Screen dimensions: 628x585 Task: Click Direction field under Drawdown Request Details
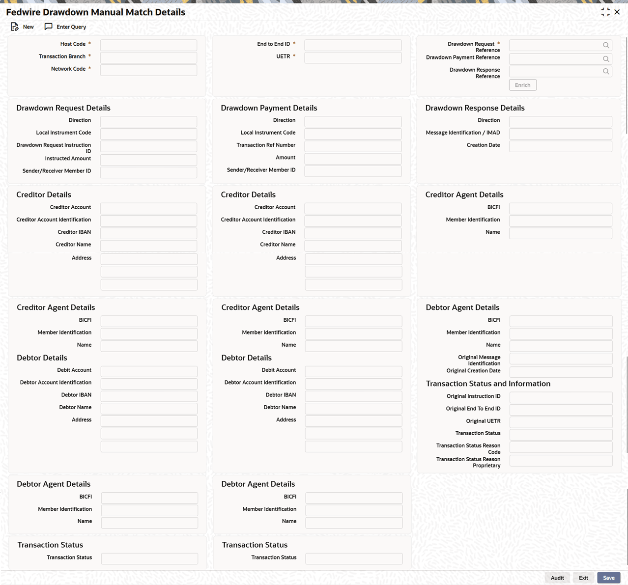tap(148, 121)
